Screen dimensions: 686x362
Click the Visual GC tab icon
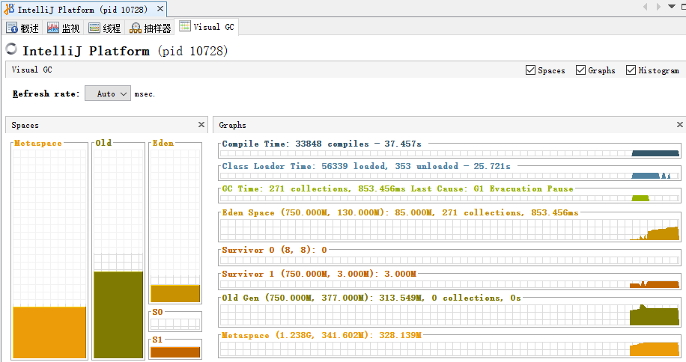coord(185,27)
